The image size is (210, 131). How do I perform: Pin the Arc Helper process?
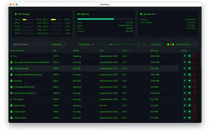point(185,99)
